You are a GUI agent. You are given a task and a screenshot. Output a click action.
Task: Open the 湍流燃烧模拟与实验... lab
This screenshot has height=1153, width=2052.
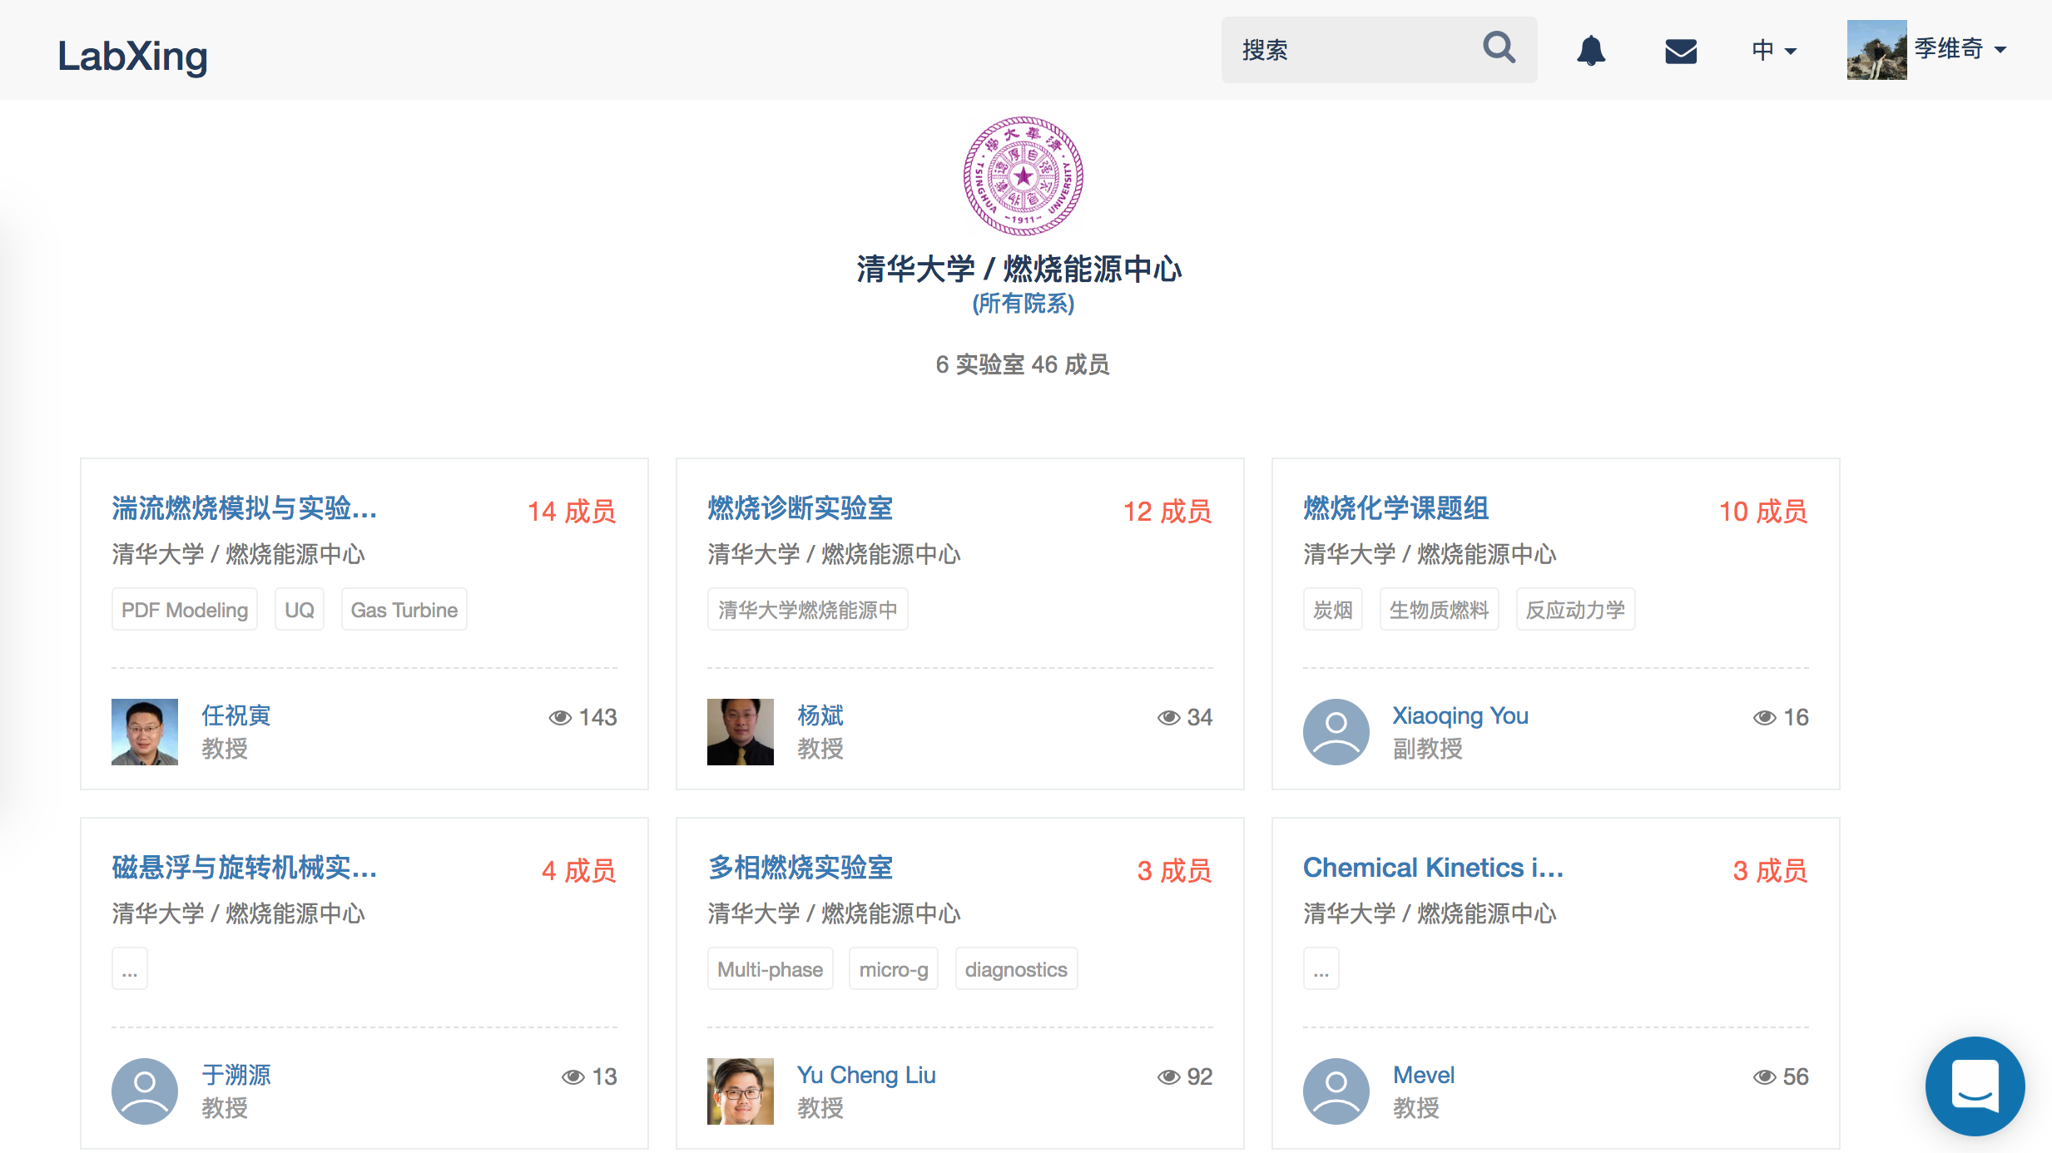[245, 508]
